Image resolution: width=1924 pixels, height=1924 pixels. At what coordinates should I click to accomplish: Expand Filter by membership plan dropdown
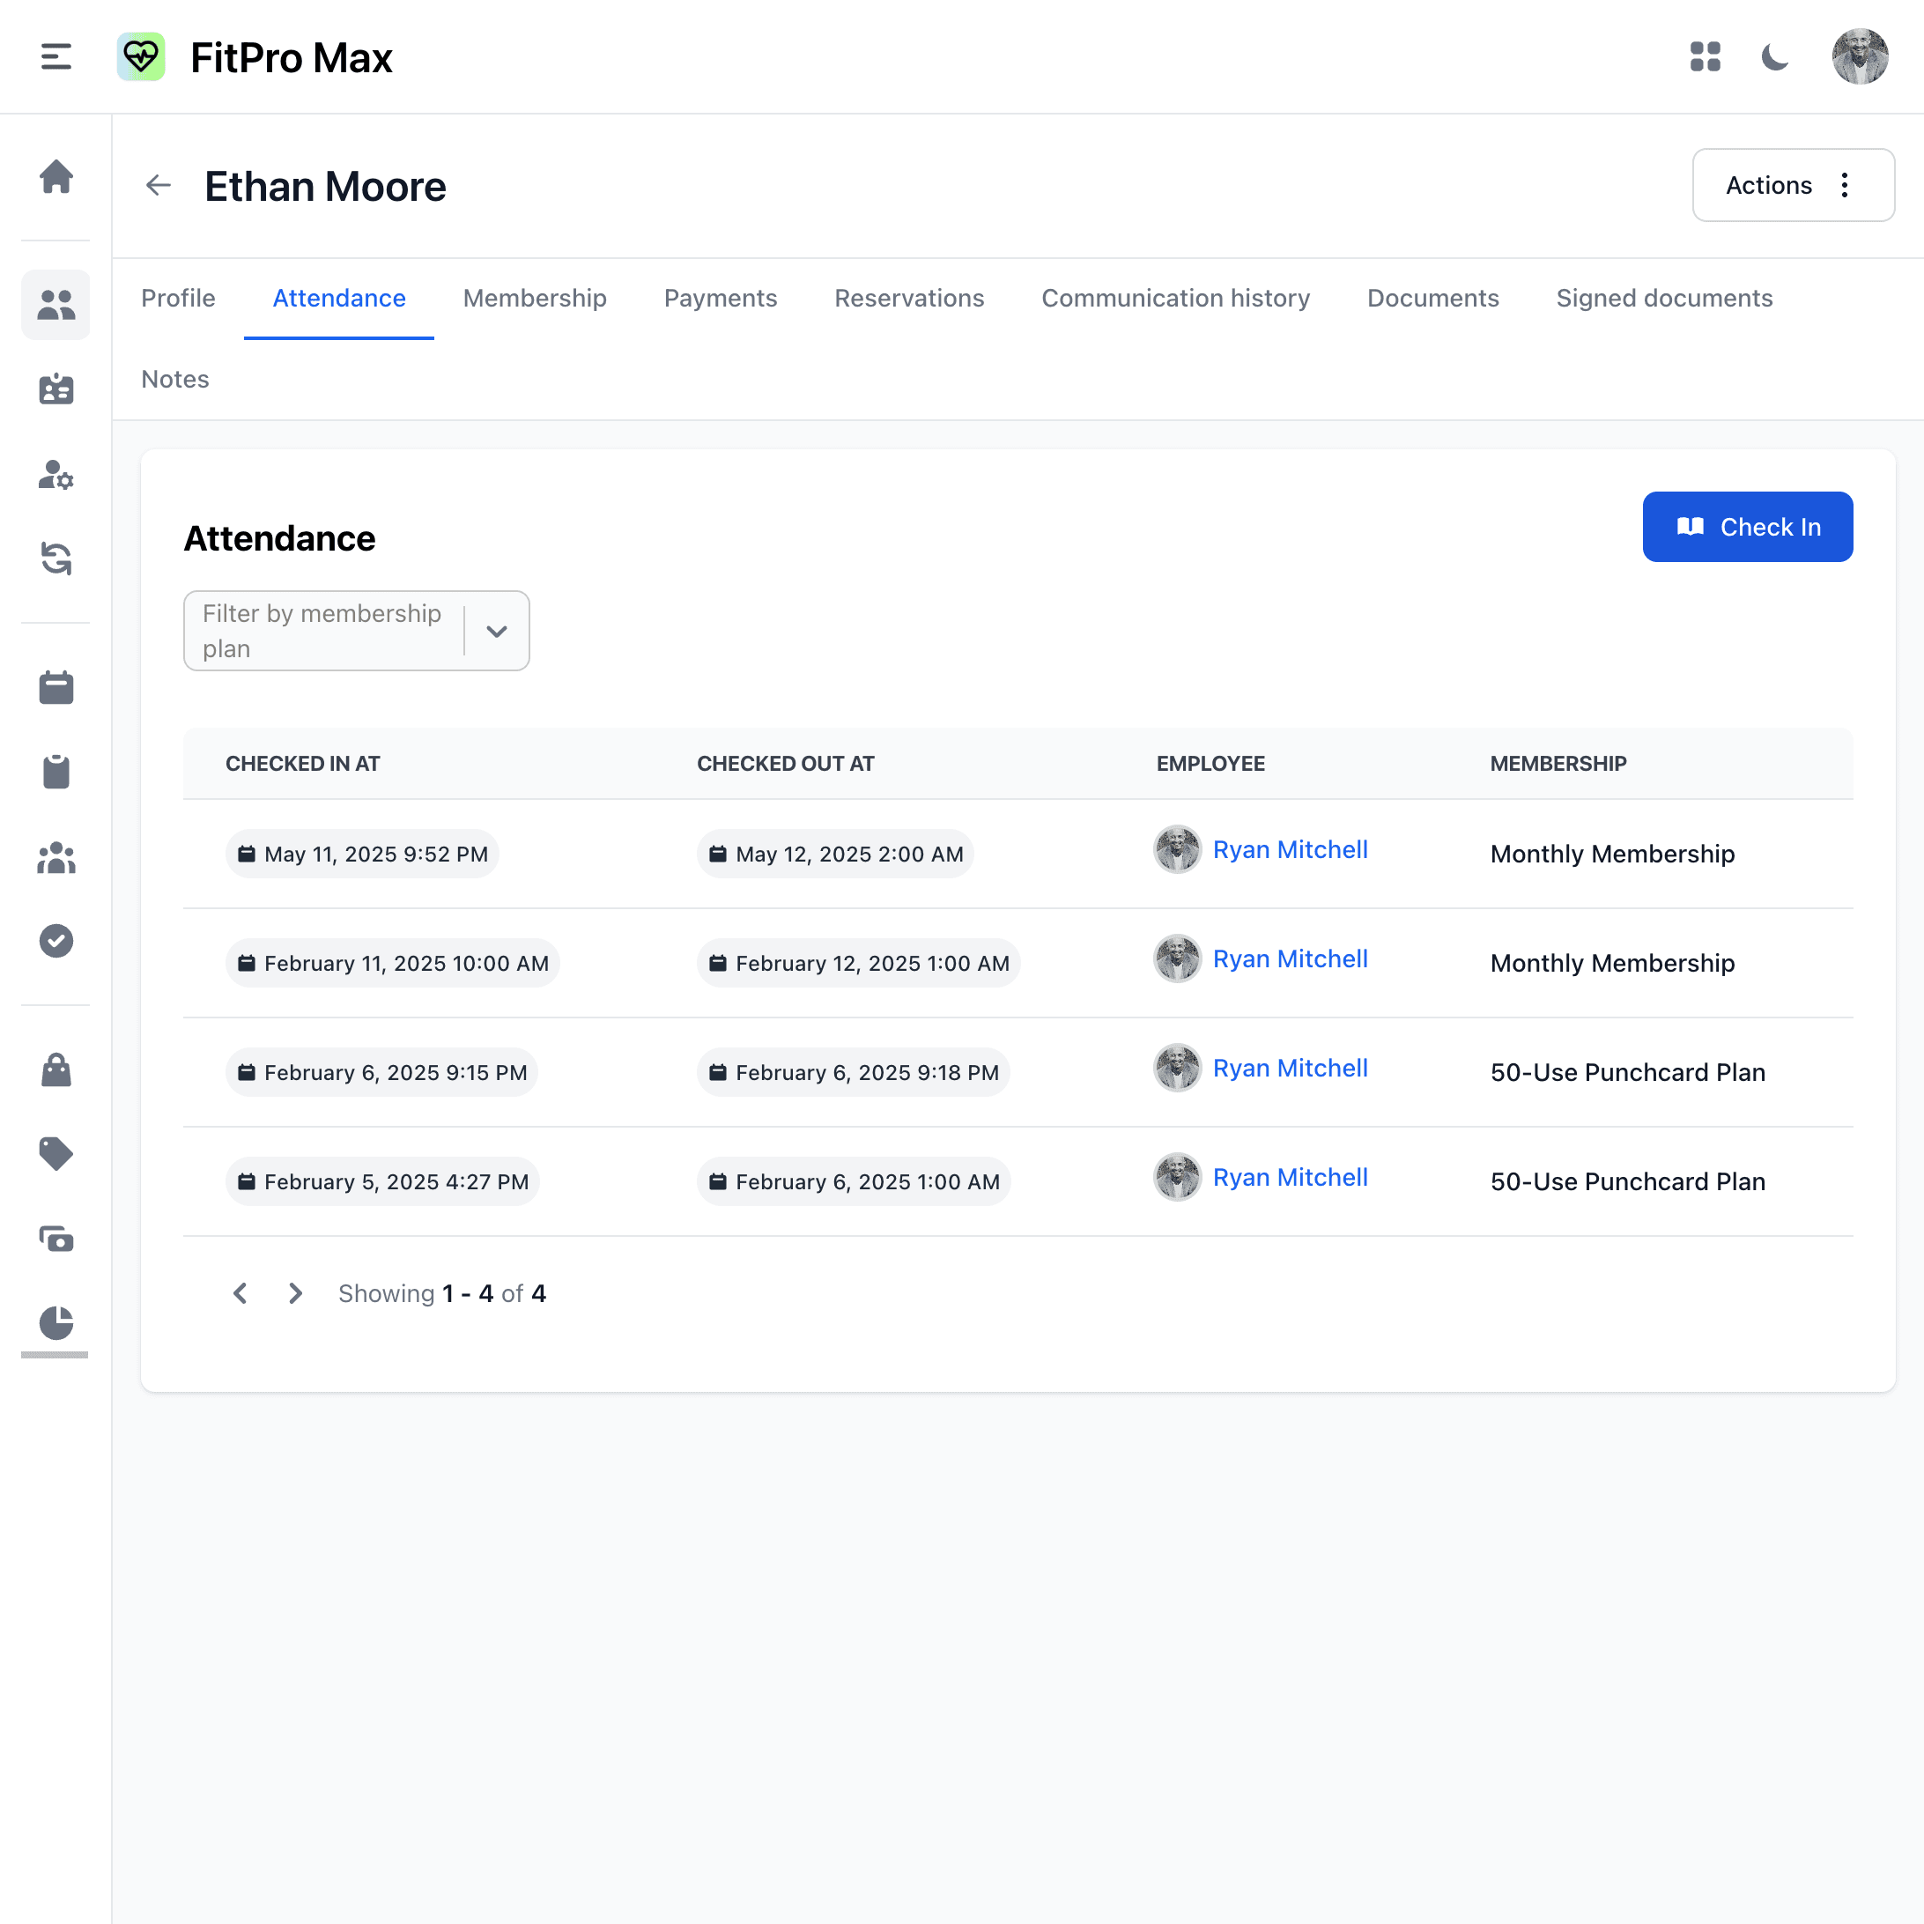pos(496,632)
